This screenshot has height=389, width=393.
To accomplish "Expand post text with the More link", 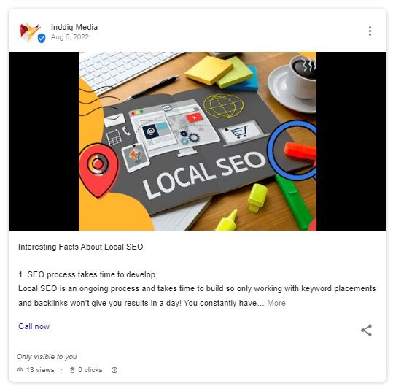I will pyautogui.click(x=276, y=303).
